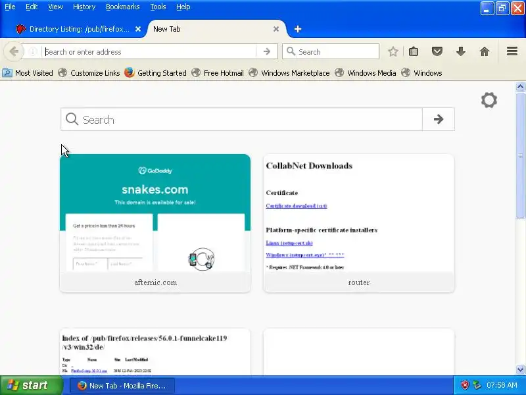The image size is (526, 395).
Task: Click the vertical scrollbar thumb
Action: (x=520, y=155)
